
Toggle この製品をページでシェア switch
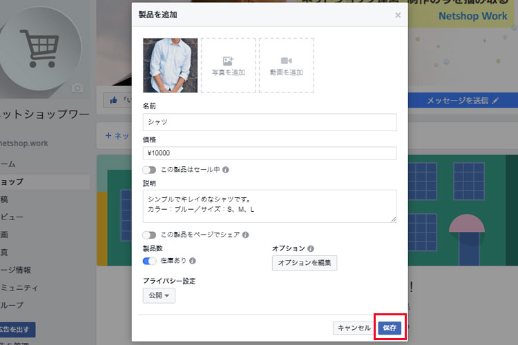point(149,235)
